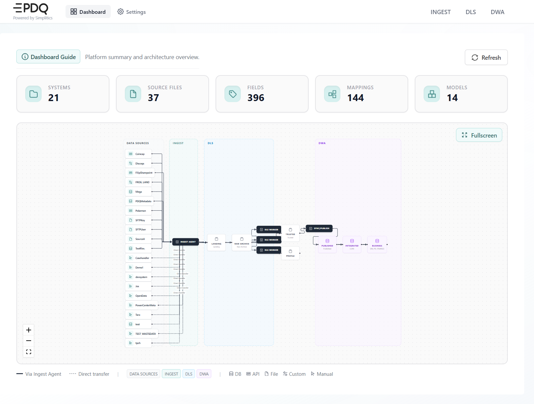Select the Ingest Agent node
The image size is (534, 404).
[185, 242]
